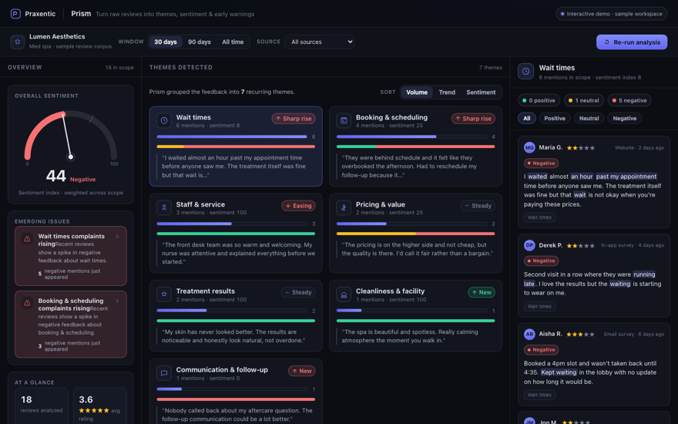Viewport: 678px width, 424px height.
Task: Click the New badge on Communication & follow-up
Action: (x=302, y=372)
